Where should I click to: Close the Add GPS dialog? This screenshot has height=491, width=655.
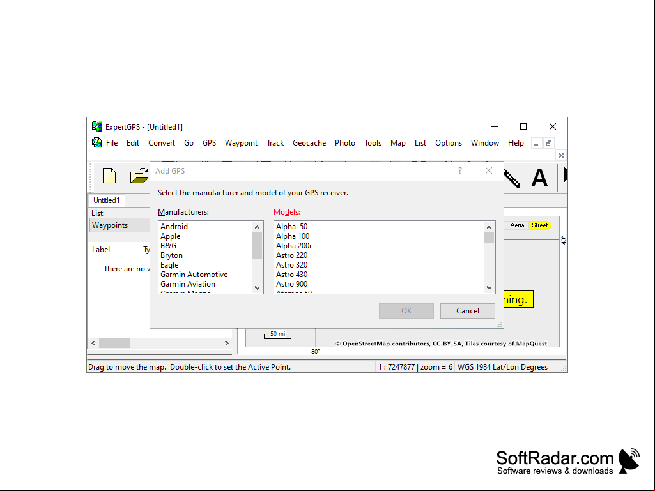click(x=489, y=170)
